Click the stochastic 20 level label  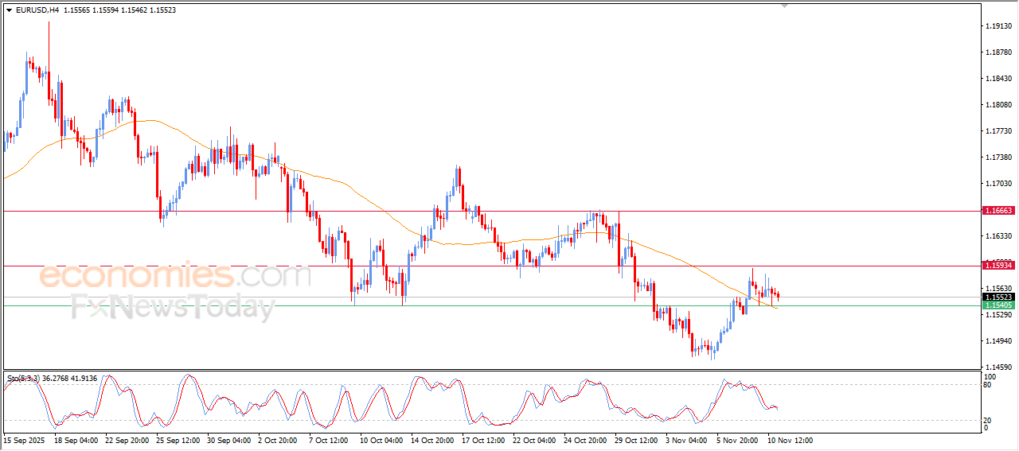pyautogui.click(x=989, y=420)
